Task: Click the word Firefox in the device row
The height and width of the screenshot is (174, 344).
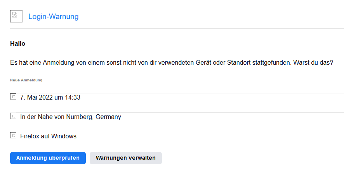Action: click(x=30, y=136)
